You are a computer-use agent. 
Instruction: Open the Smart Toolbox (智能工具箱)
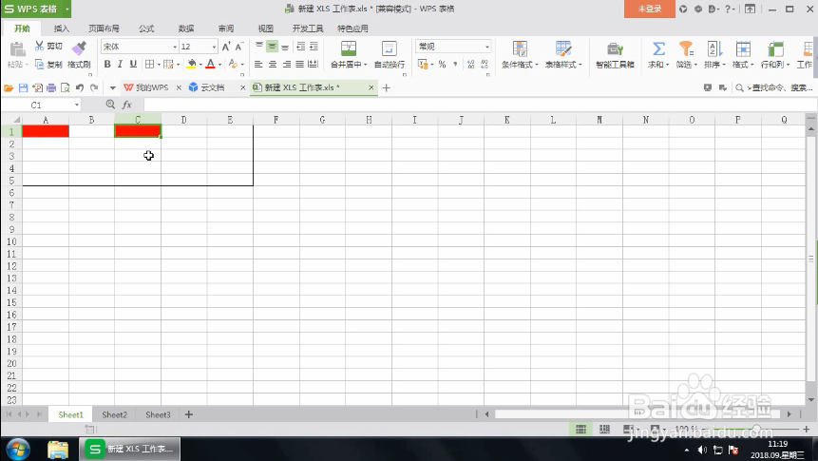(615, 55)
